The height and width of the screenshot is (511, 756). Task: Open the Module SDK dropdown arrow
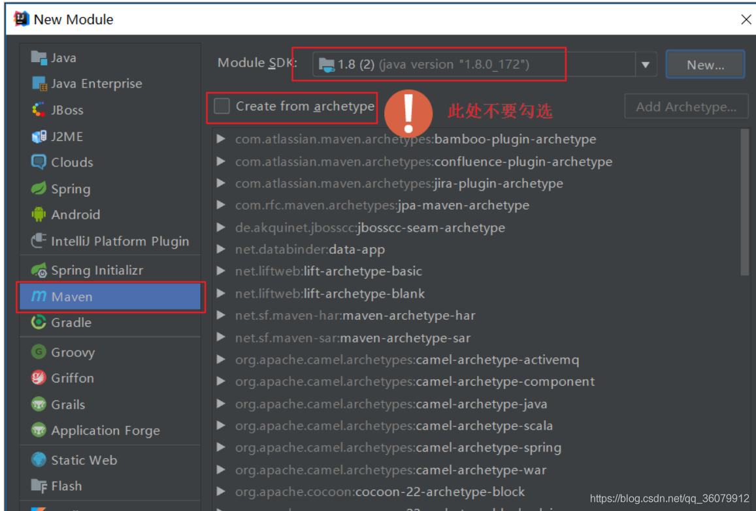tap(646, 65)
